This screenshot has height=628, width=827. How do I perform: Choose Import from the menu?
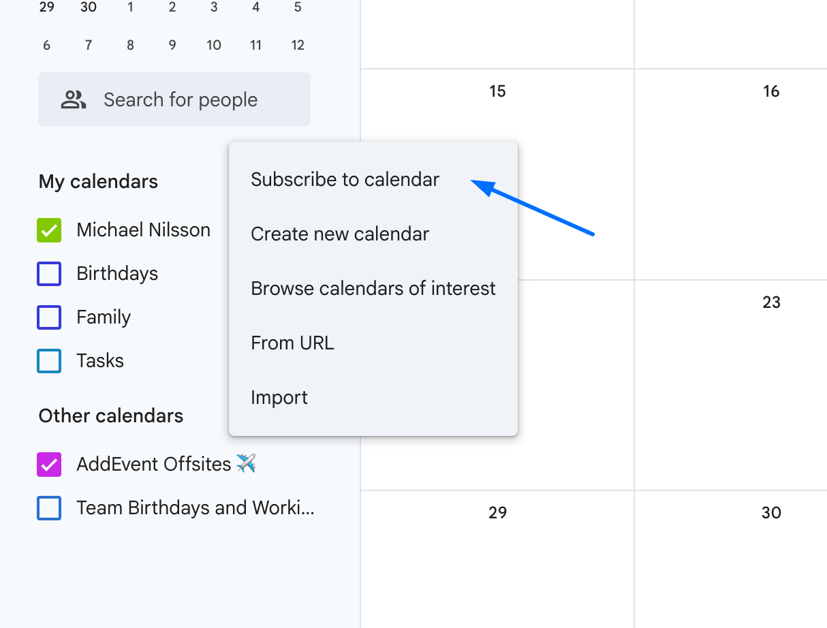(x=279, y=398)
